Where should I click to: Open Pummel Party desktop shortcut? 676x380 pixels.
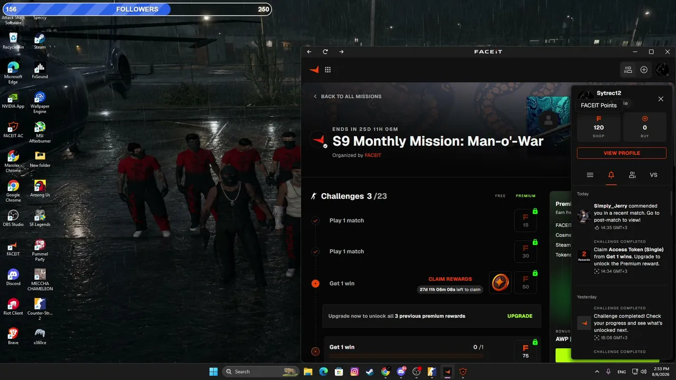click(x=40, y=250)
